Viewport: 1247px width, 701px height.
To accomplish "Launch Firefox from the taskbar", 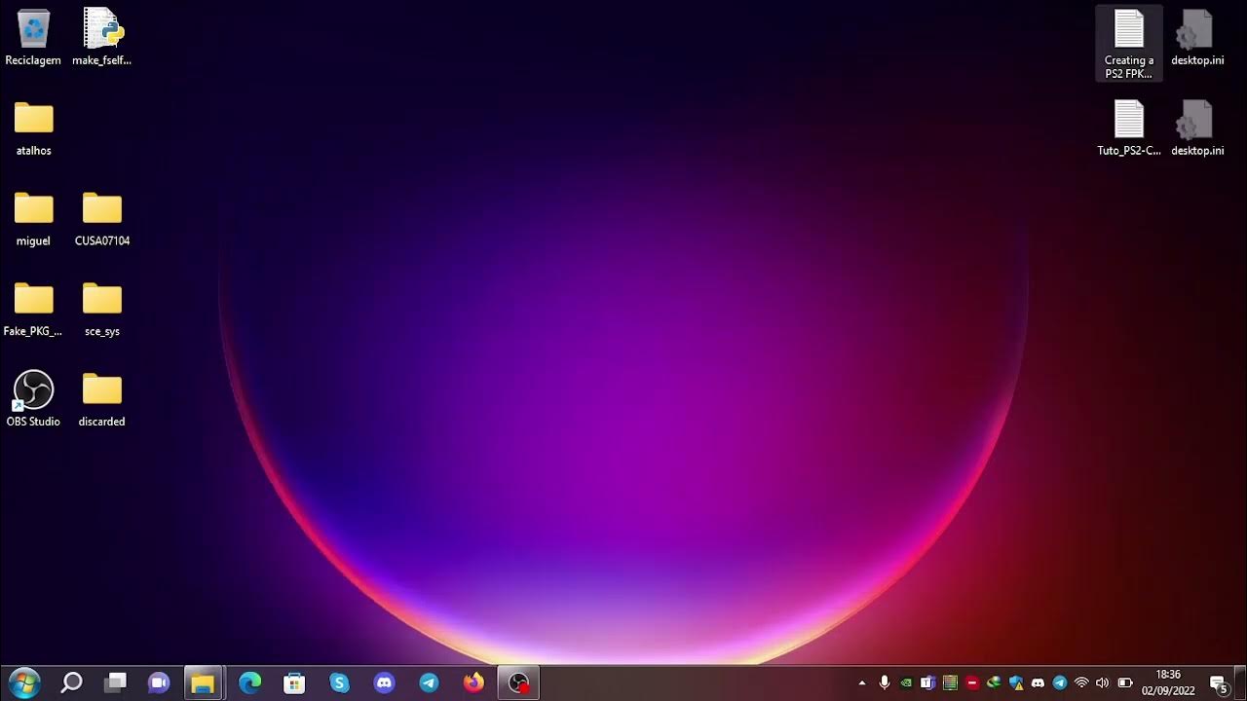I will (473, 683).
